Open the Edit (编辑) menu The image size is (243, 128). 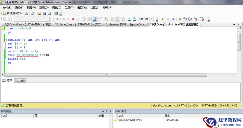[19, 8]
